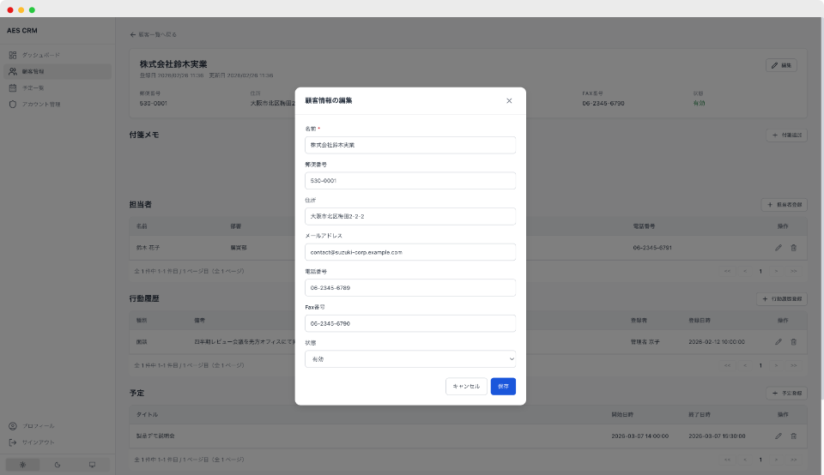Click the サインアウト logout icon
The height and width of the screenshot is (475, 824).
[13, 442]
